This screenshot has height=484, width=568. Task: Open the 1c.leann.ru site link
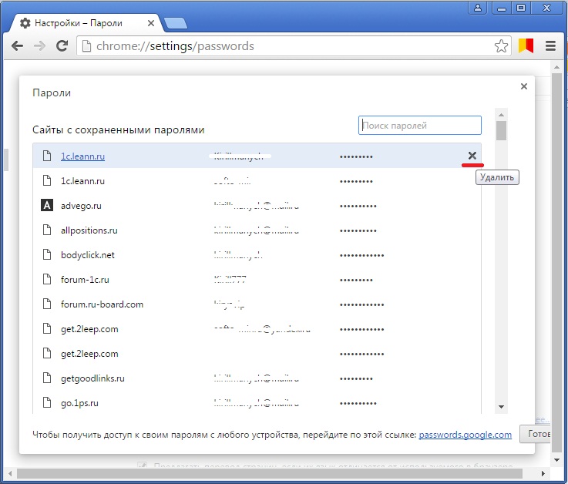82,156
